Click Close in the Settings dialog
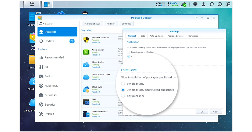 point(216,112)
